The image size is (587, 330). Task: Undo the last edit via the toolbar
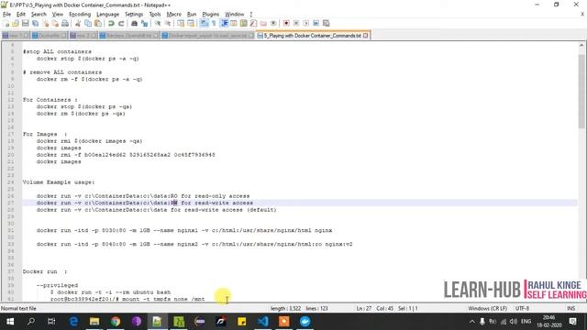[111, 23]
